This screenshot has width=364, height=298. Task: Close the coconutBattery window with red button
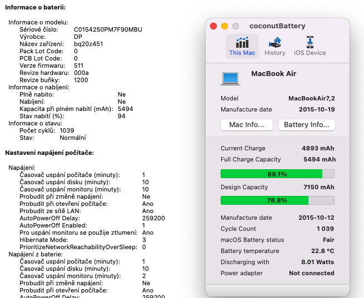(213, 26)
